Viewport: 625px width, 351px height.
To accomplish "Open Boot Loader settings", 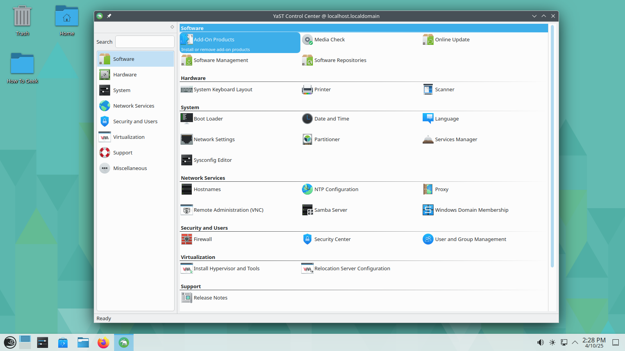I will (202, 119).
